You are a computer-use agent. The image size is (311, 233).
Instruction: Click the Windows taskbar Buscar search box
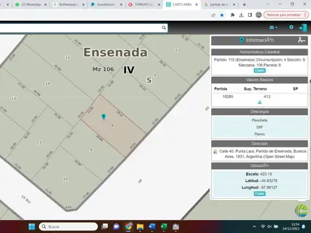click(68, 227)
